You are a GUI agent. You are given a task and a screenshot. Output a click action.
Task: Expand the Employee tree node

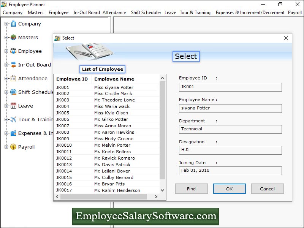pyautogui.click(x=6, y=51)
